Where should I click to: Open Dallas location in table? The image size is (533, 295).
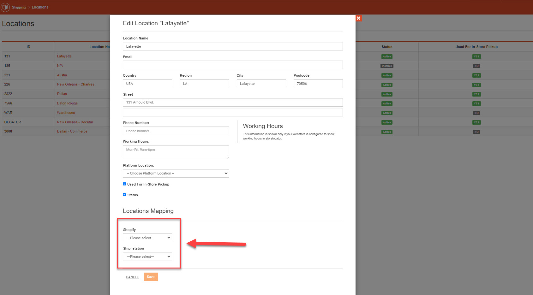click(x=62, y=94)
